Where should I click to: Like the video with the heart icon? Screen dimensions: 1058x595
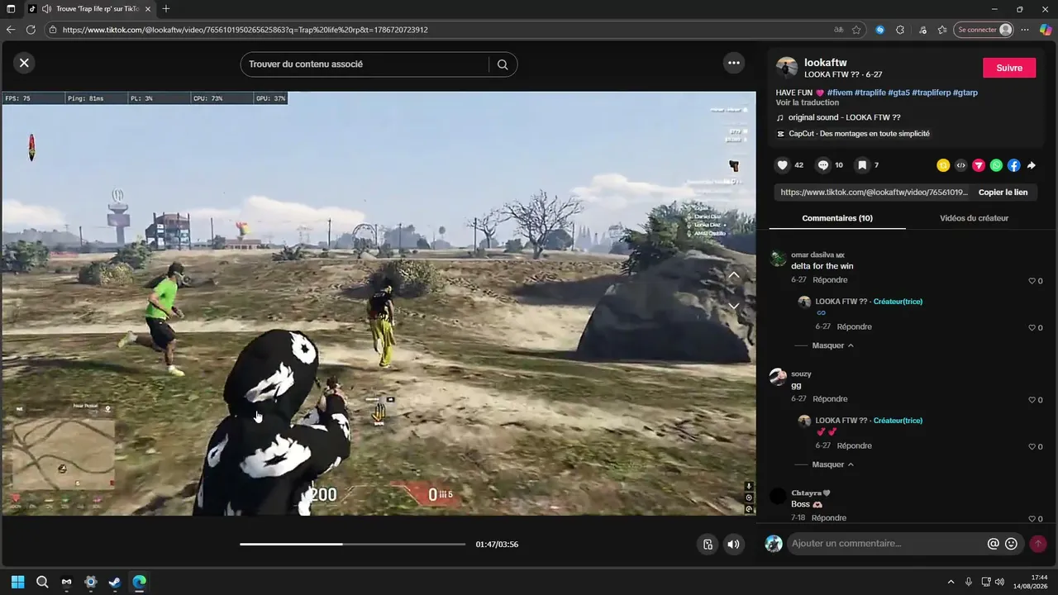(x=782, y=165)
